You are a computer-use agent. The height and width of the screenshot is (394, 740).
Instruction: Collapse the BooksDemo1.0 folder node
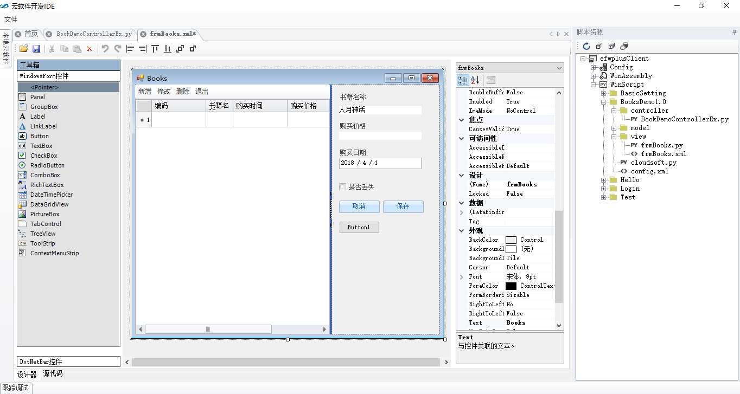[x=604, y=102]
